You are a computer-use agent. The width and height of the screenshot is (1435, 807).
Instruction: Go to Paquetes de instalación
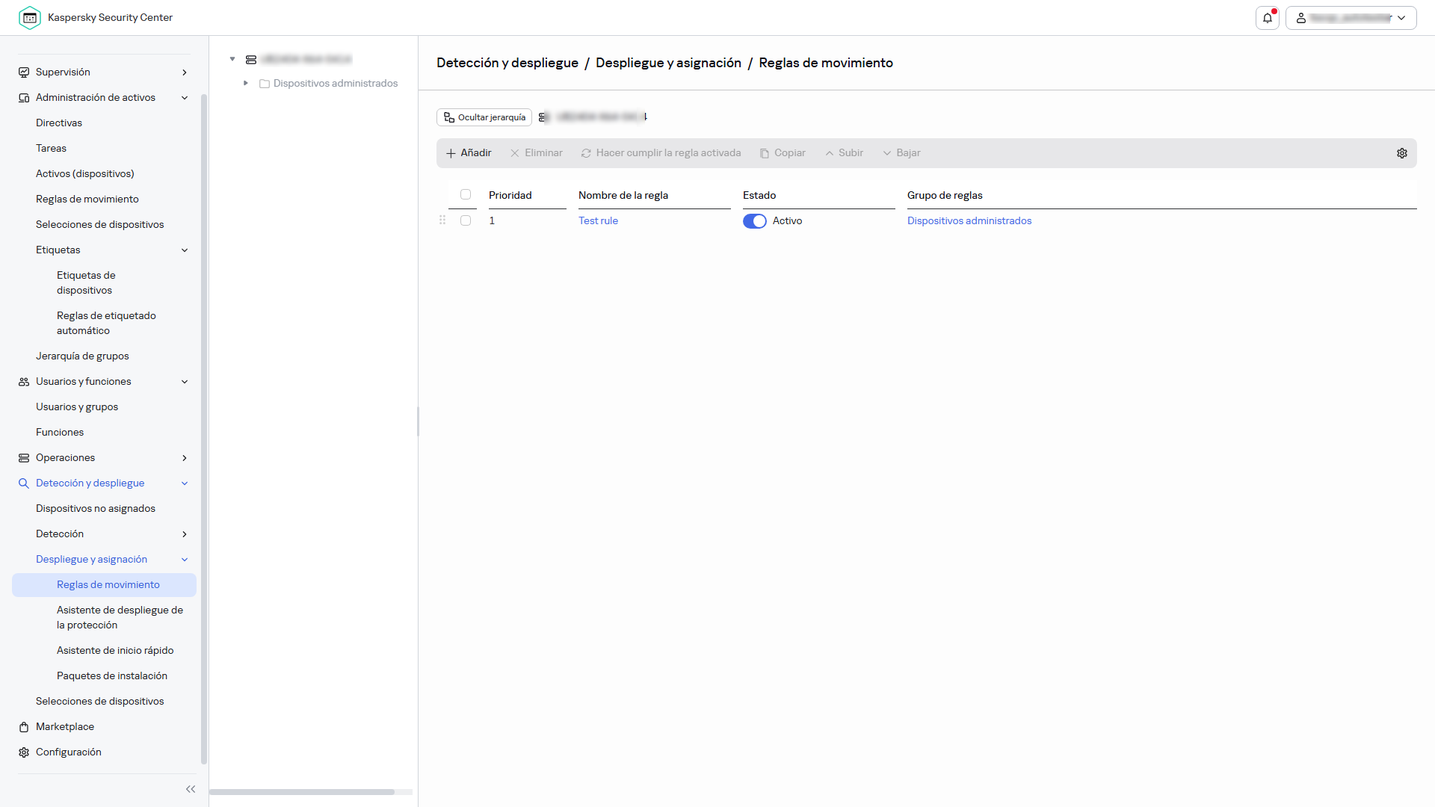click(x=112, y=676)
